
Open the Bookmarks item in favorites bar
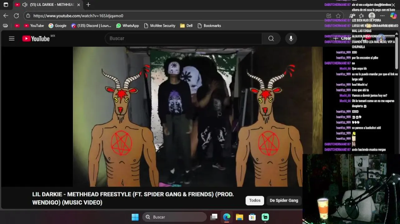click(209, 26)
